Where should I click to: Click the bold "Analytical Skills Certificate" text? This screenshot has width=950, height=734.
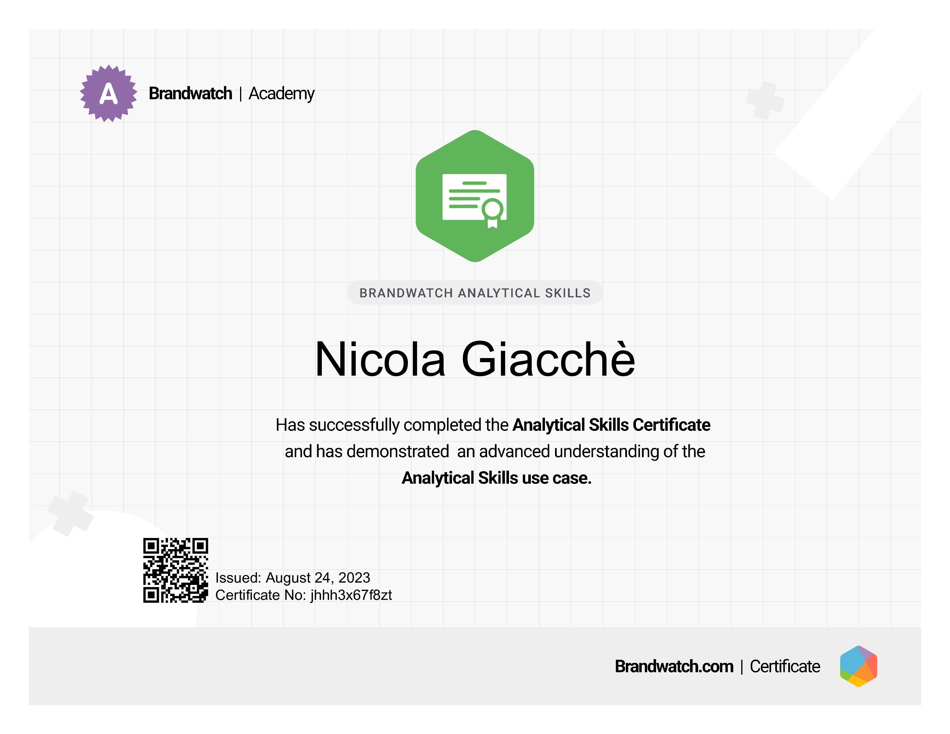pyautogui.click(x=611, y=425)
